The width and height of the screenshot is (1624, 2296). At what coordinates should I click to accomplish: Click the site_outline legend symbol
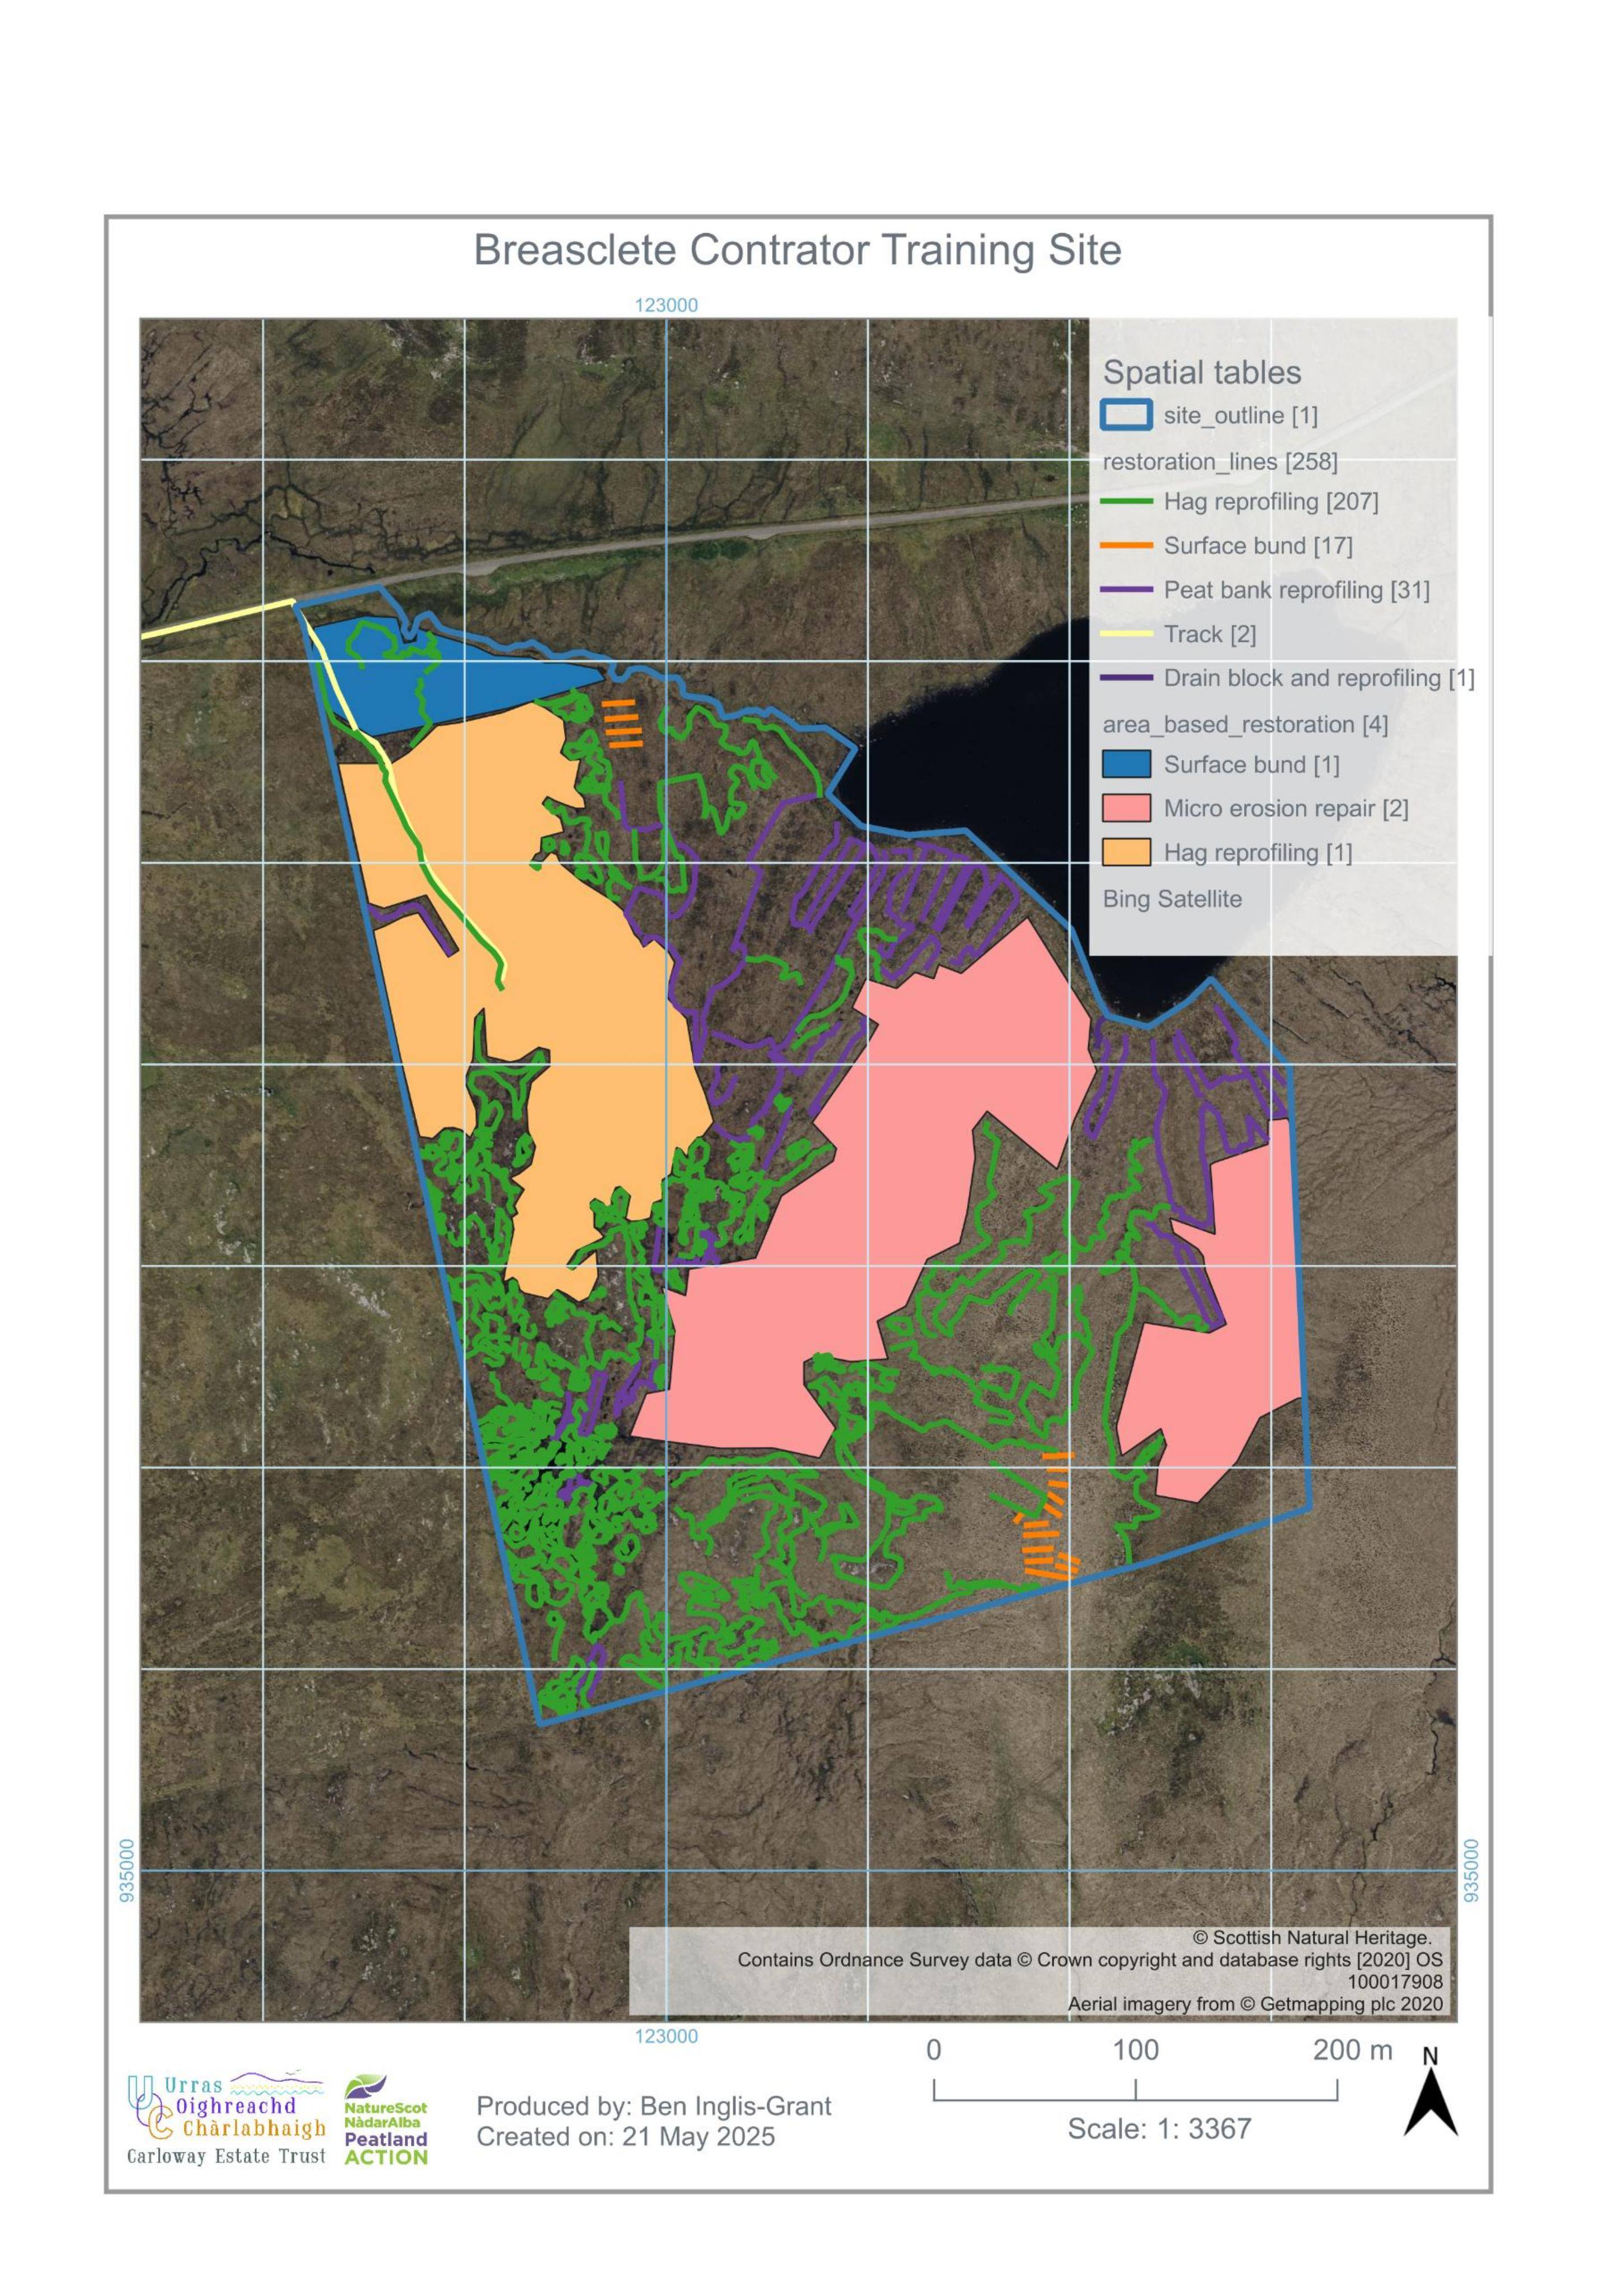(1126, 415)
